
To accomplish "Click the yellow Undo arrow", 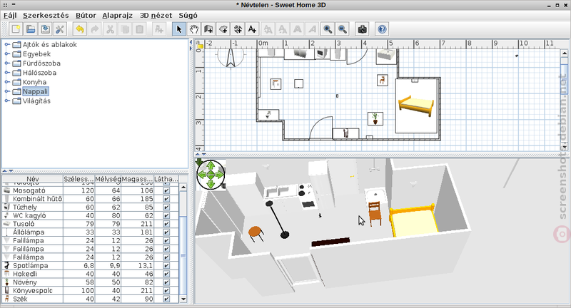I will 80,29.
